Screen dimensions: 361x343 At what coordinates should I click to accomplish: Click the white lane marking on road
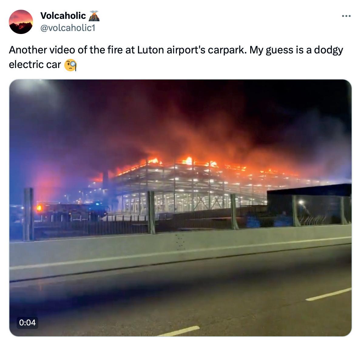[x=328, y=294]
